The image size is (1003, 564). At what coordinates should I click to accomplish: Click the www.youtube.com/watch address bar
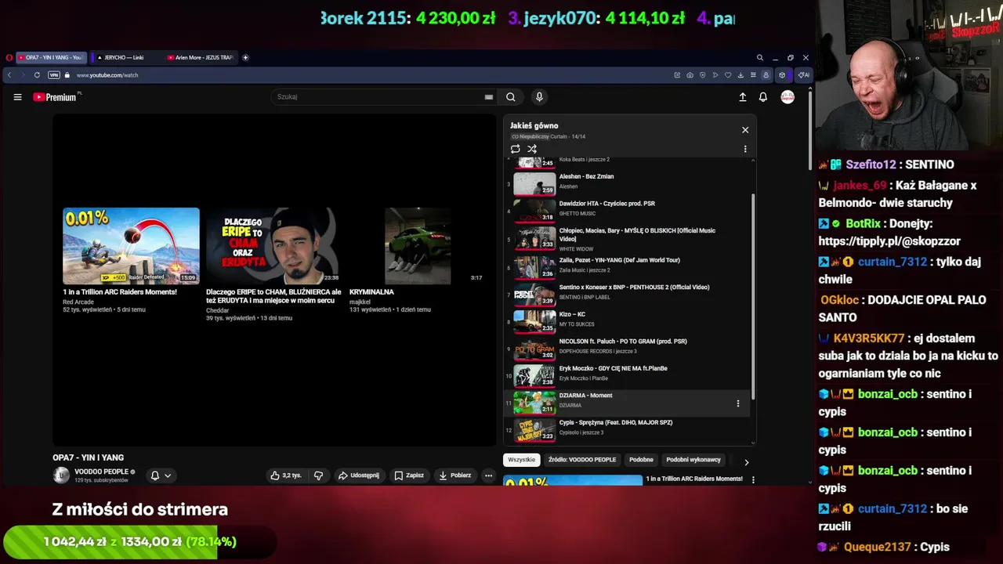point(107,75)
